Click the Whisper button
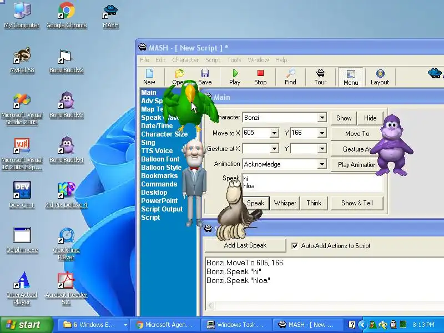The height and width of the screenshot is (333, 444). click(285, 203)
